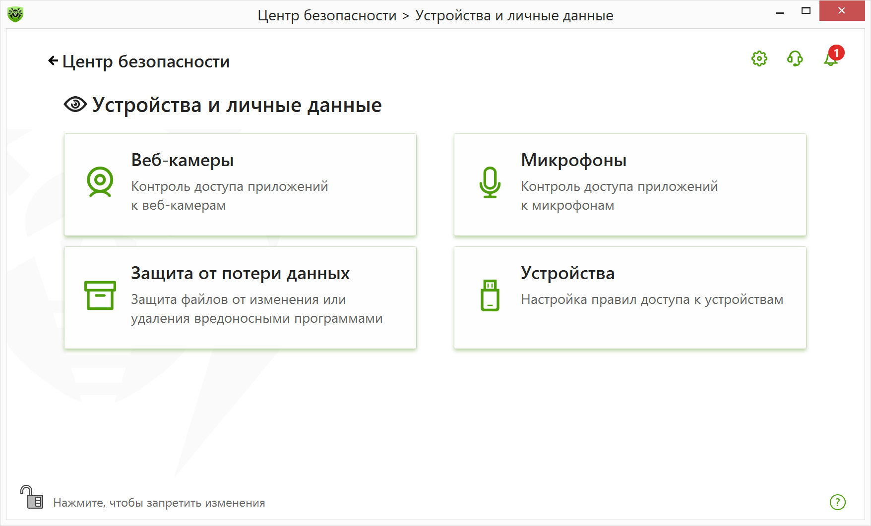Open the Веб-камеры tile
Image resolution: width=871 pixels, height=526 pixels.
tap(240, 184)
